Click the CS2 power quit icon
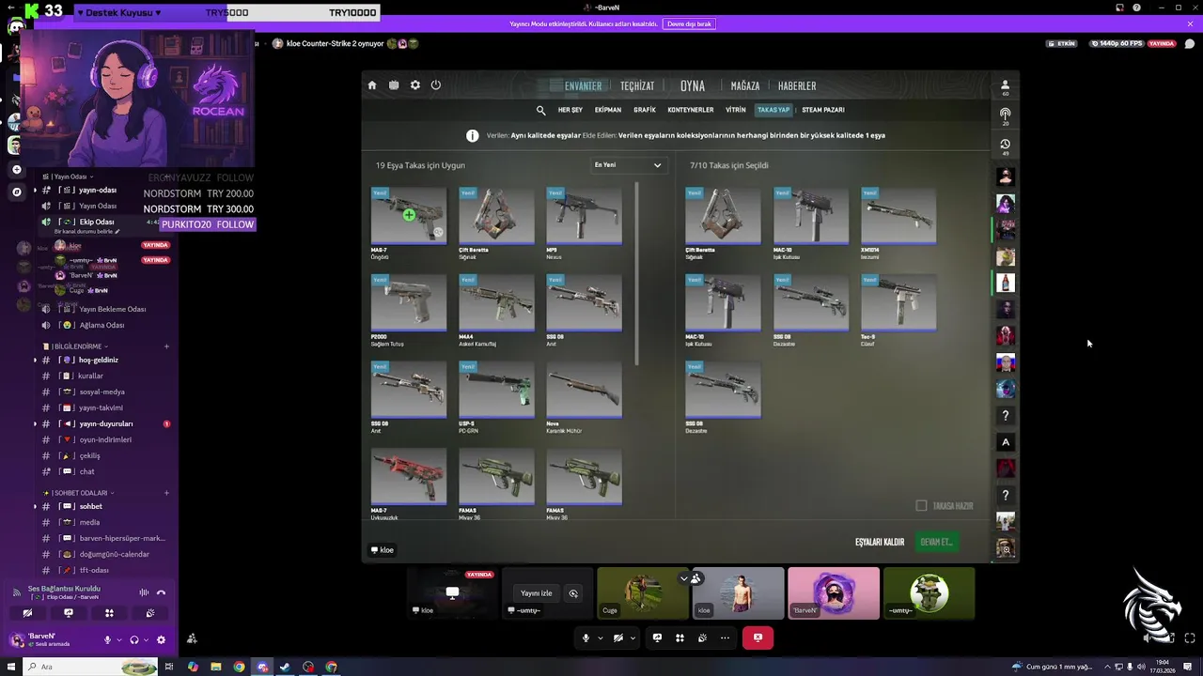The width and height of the screenshot is (1203, 676). (x=436, y=85)
